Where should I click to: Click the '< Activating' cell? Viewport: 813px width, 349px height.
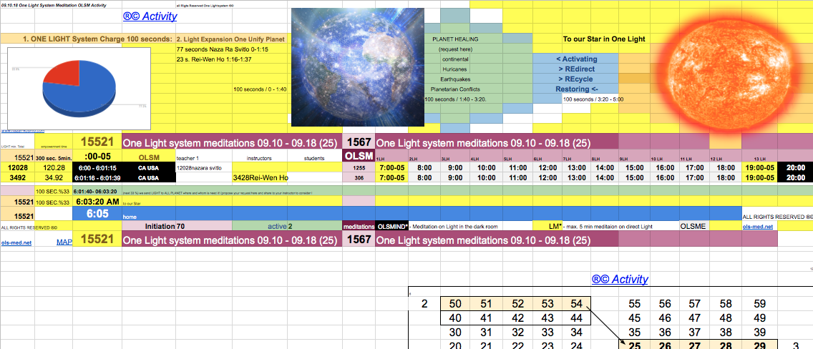point(576,59)
